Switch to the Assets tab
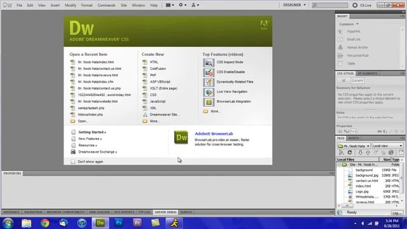The image size is (407, 229). tap(354, 138)
